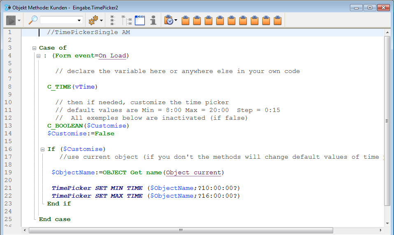Viewport: 394px width, 235px height.
Task: Open the run method options arrow
Action: point(19,21)
